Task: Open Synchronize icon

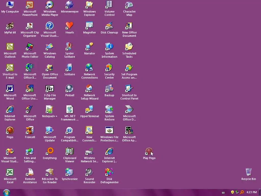Action: tap(70, 172)
